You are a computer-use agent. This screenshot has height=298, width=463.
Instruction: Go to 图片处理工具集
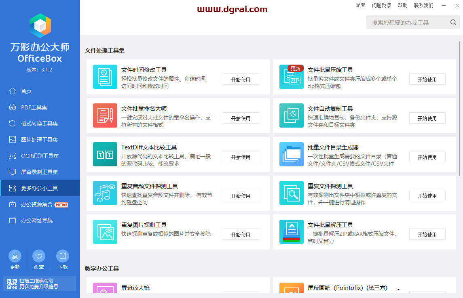click(x=40, y=140)
